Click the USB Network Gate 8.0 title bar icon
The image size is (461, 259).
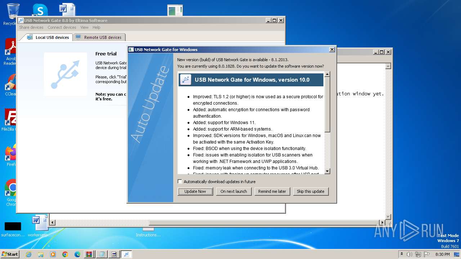click(x=21, y=21)
